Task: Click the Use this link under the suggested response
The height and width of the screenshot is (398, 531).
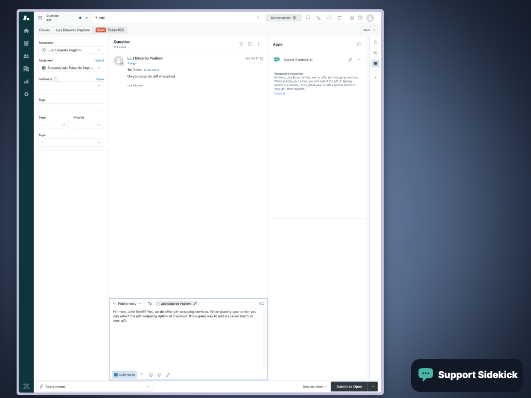Action: (279, 93)
